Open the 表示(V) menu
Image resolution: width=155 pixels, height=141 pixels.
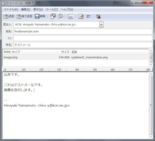tap(38, 9)
